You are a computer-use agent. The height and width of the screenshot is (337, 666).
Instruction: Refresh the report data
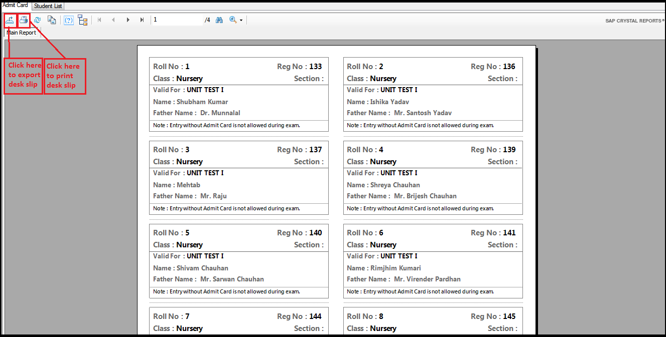[x=37, y=20]
